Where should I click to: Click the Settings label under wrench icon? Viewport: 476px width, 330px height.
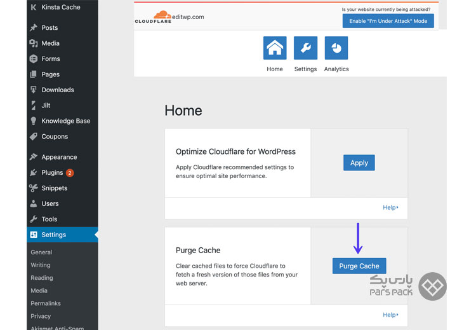click(x=305, y=69)
